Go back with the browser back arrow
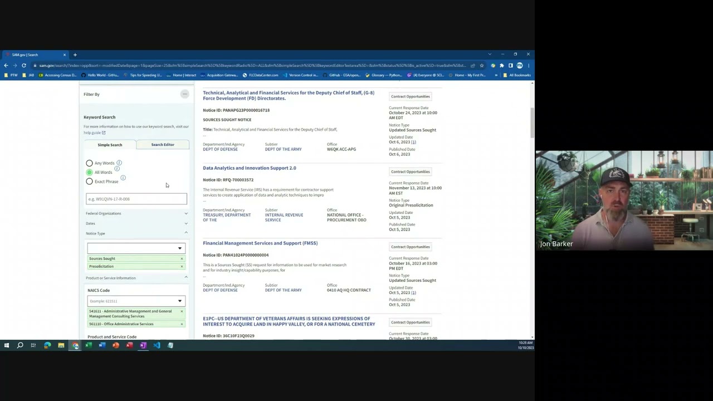The image size is (713, 401). (x=6, y=65)
